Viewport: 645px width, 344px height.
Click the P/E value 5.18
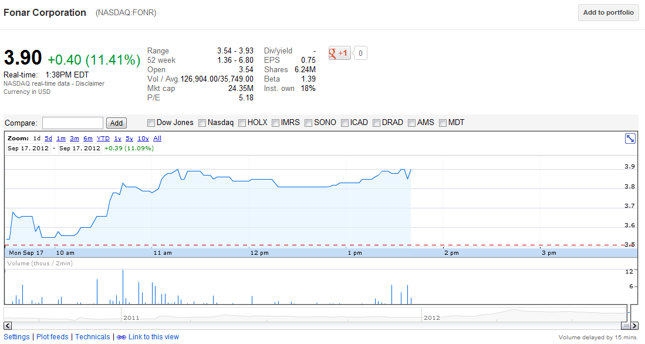coord(246,98)
